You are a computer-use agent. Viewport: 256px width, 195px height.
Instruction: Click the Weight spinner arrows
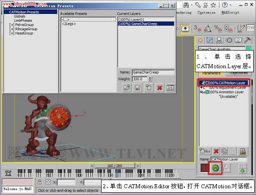click(150, 79)
